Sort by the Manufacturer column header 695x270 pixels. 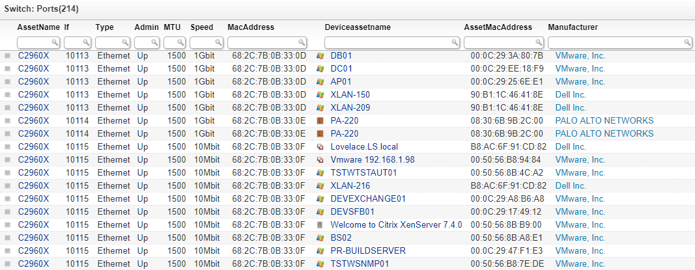click(573, 27)
